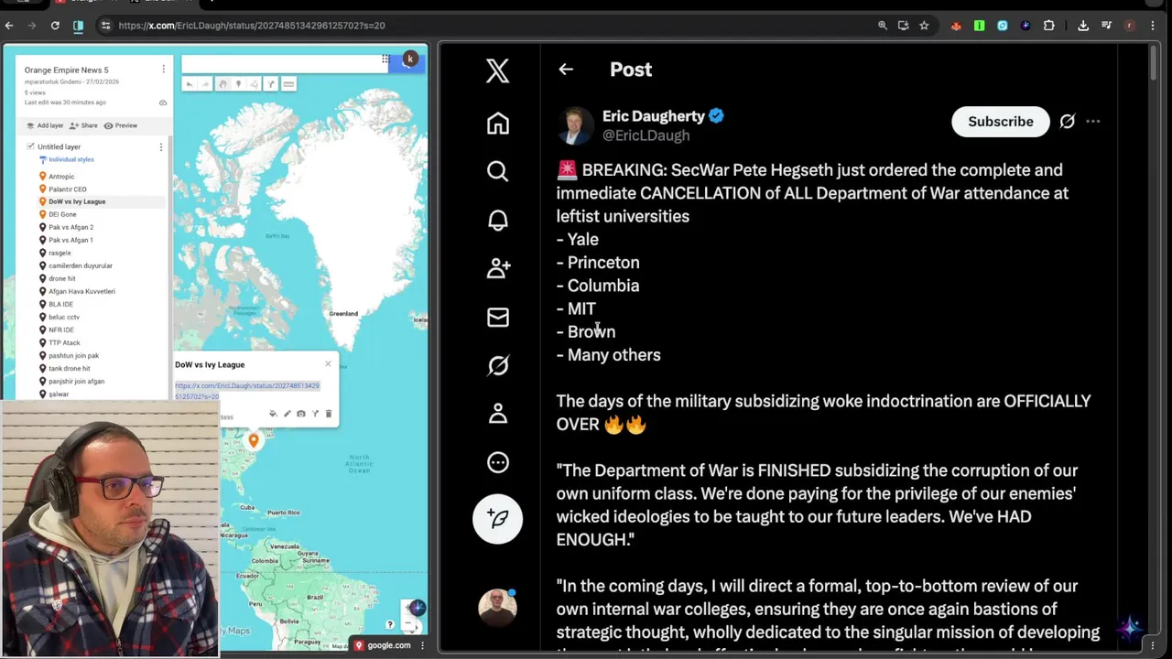Click the x.com address bar URL
1172x659 pixels.
pos(252,26)
